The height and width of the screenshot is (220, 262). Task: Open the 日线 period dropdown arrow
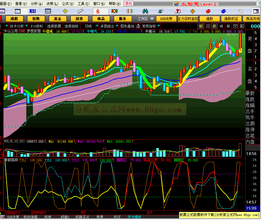[97, 26]
